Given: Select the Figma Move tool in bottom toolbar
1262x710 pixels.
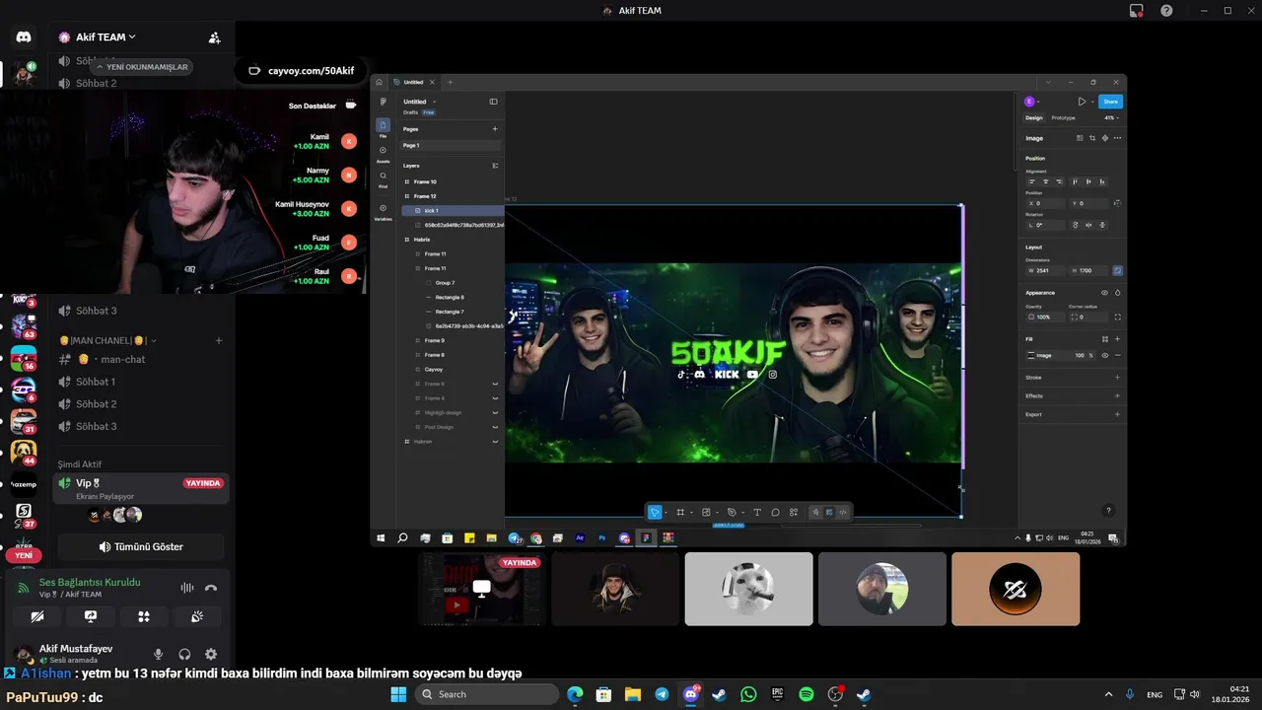Looking at the screenshot, I should (x=654, y=513).
